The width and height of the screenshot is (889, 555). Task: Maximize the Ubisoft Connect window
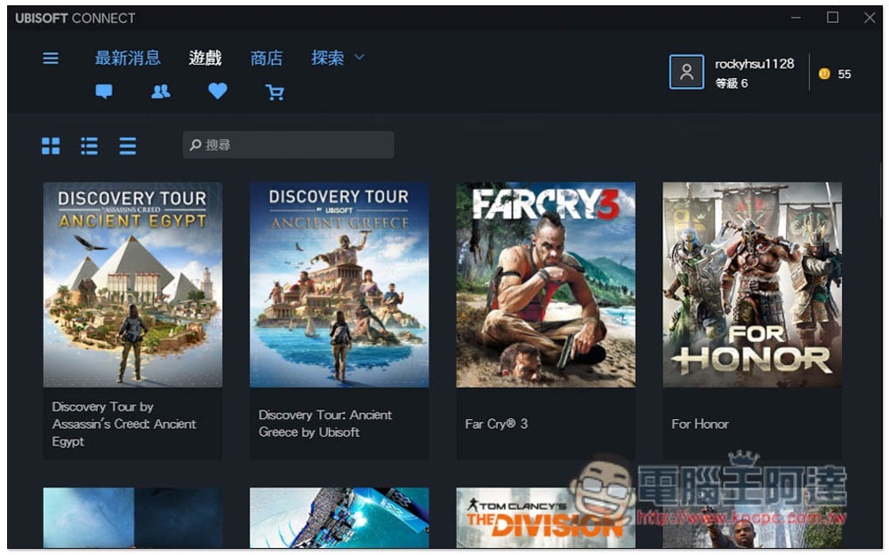coord(832,18)
